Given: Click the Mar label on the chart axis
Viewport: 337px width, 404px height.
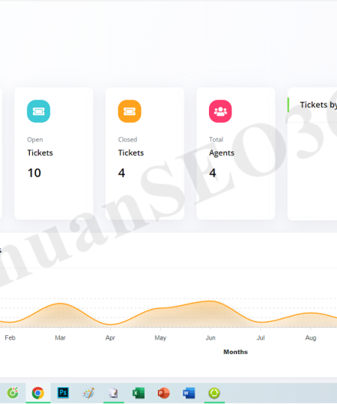Looking at the screenshot, I should (60, 337).
